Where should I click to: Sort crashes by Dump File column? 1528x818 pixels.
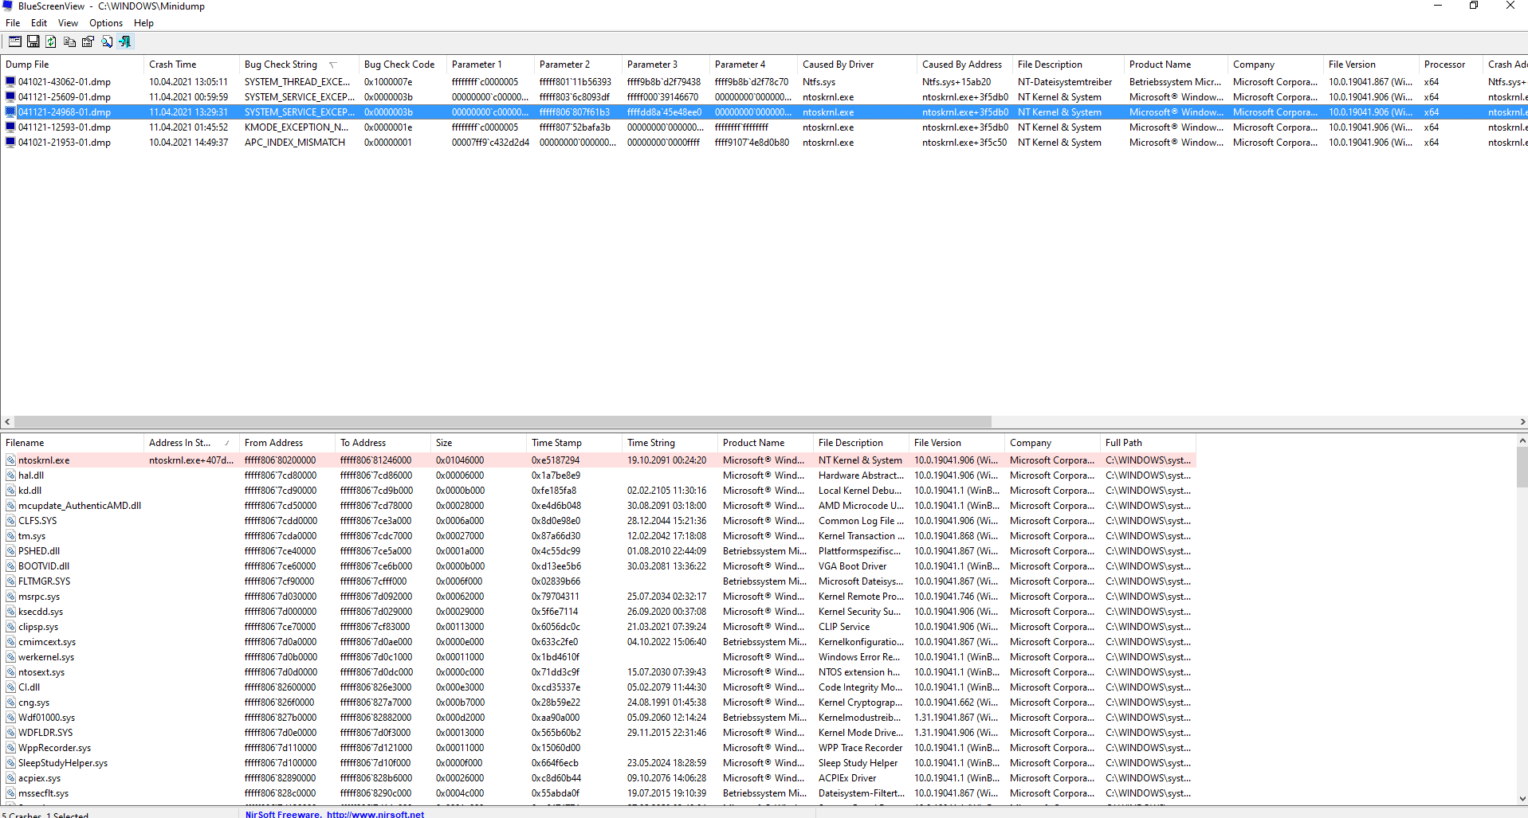click(72, 65)
